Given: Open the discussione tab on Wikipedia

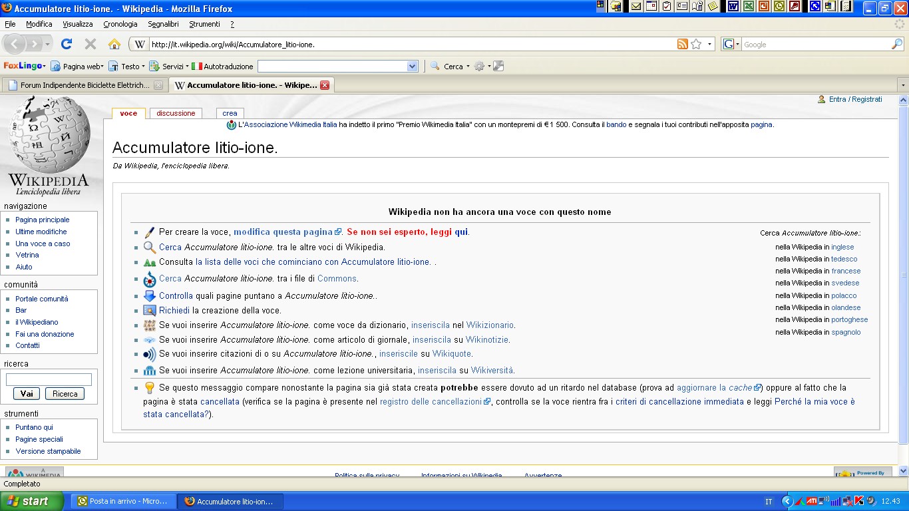Looking at the screenshot, I should pyautogui.click(x=176, y=113).
